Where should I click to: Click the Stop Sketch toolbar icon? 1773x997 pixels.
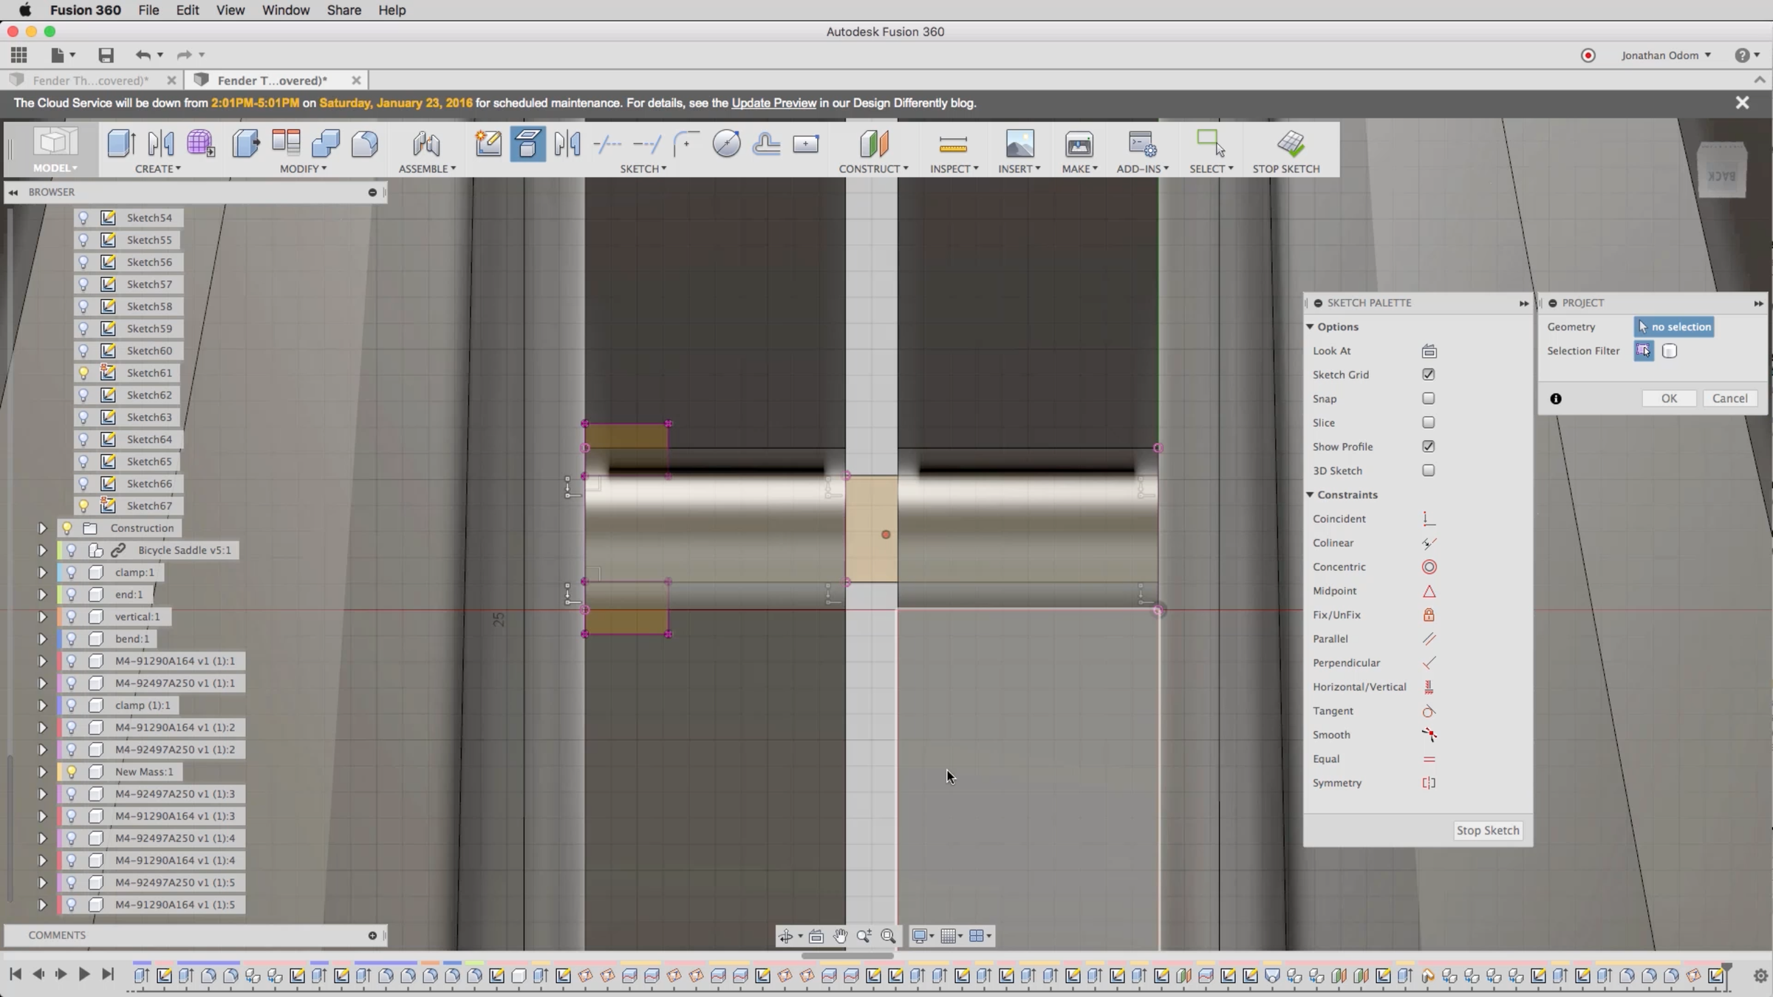point(1290,145)
